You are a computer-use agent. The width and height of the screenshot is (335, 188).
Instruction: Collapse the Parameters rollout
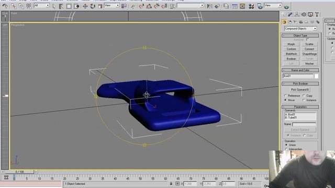[x=300, y=107]
